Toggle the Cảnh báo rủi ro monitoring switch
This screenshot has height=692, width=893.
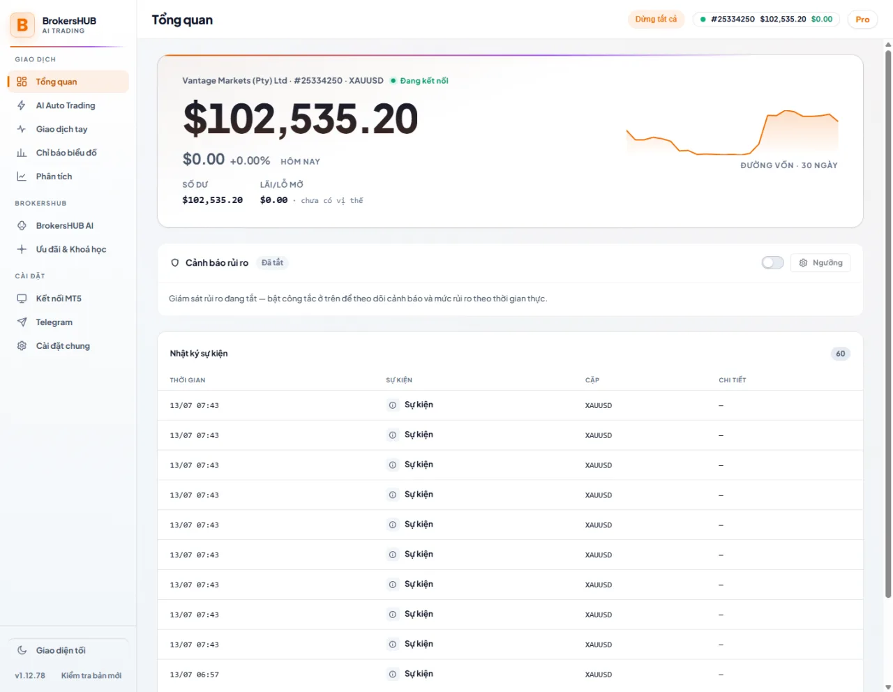point(772,263)
